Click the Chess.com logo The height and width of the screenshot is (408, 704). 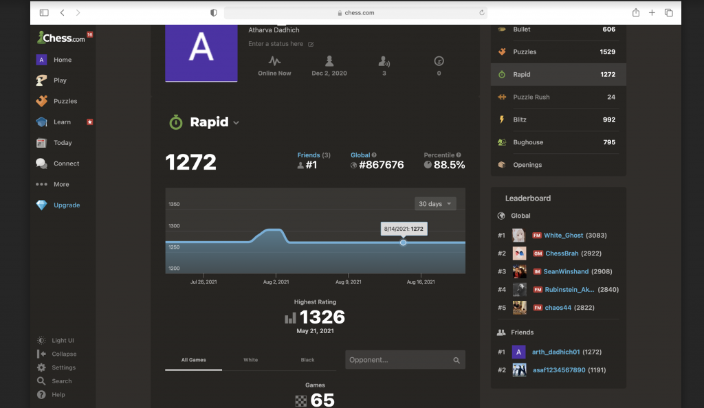[60, 38]
